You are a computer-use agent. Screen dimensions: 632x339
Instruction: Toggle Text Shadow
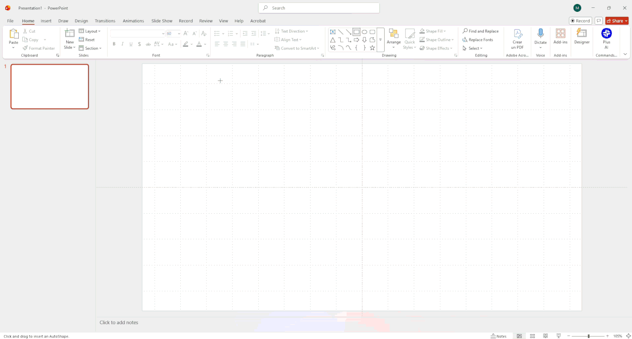point(139,44)
